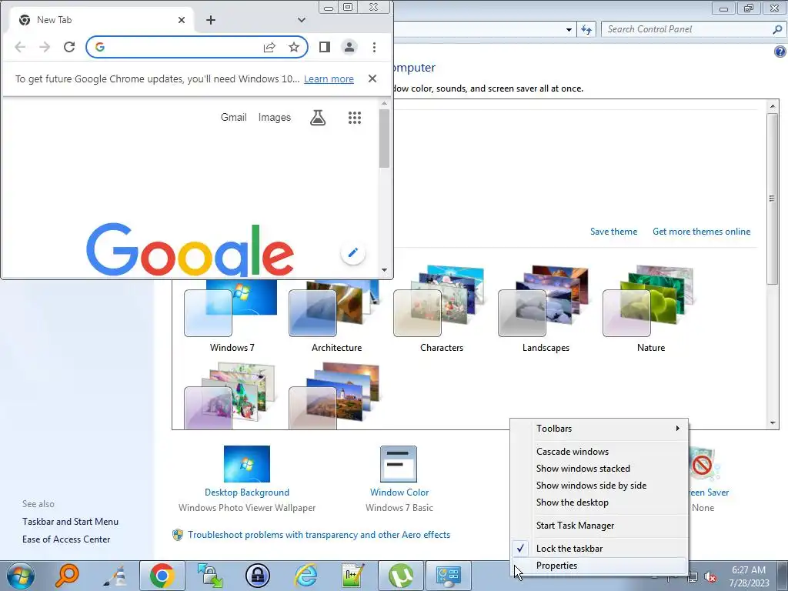Screen dimensions: 788x591
Task: Select Show windows stacked
Action: (x=599, y=469)
